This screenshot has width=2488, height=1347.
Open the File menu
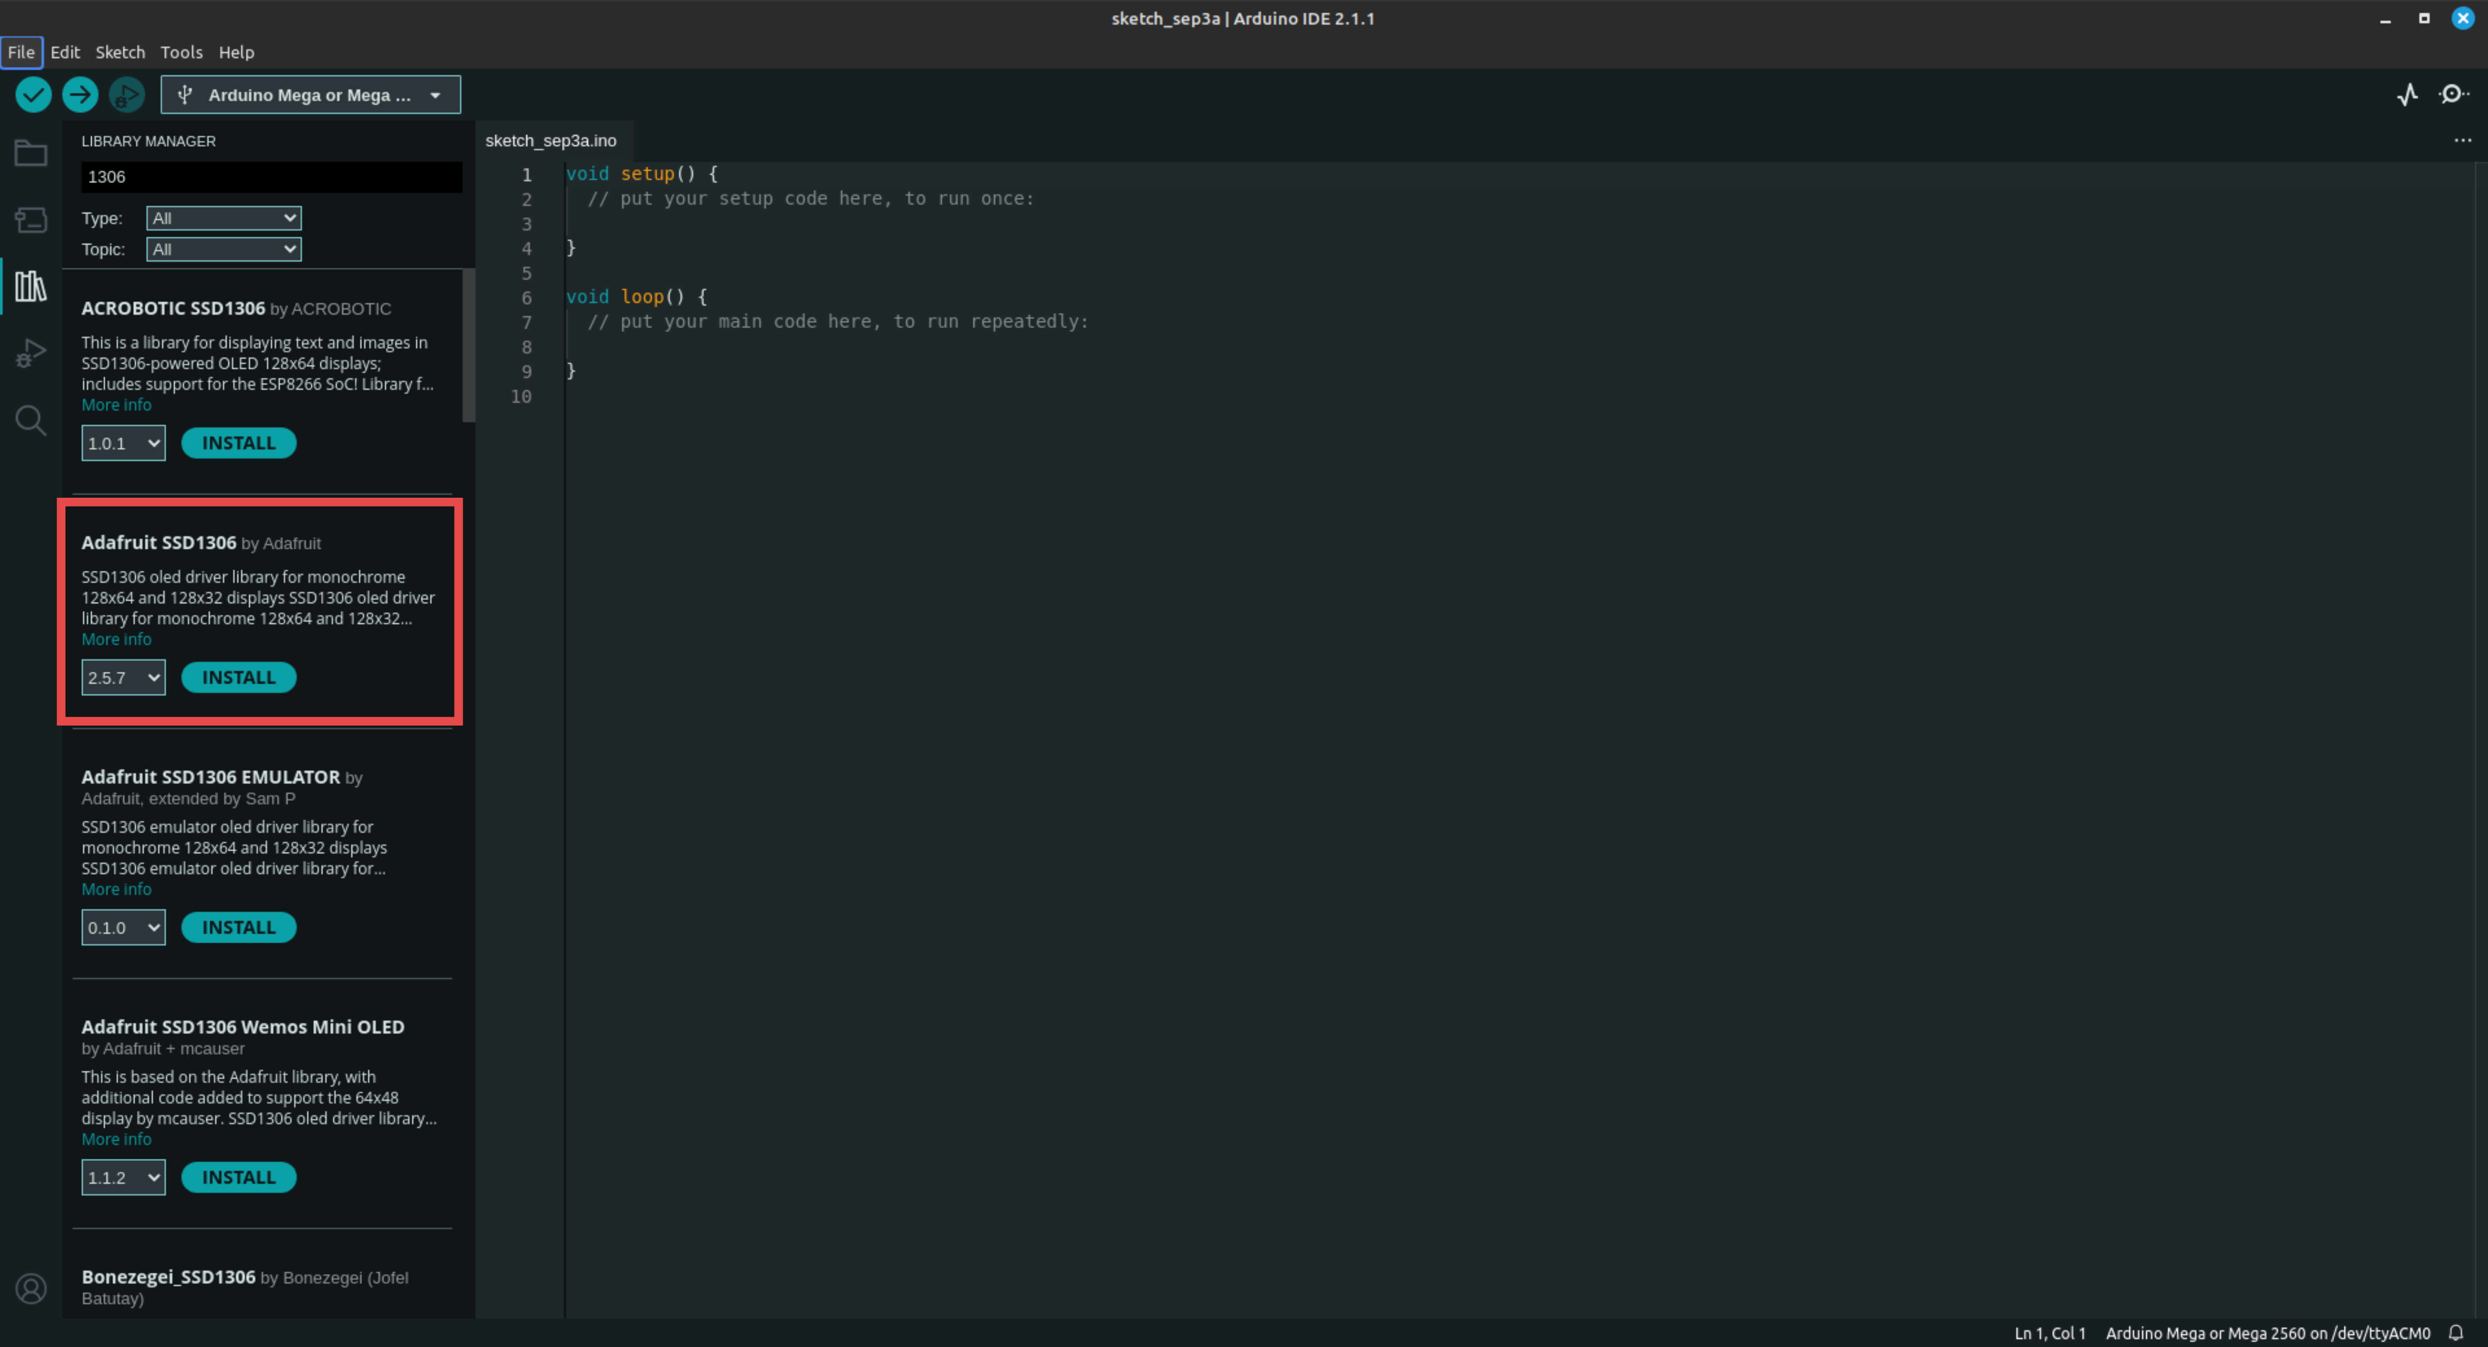pos(21,52)
